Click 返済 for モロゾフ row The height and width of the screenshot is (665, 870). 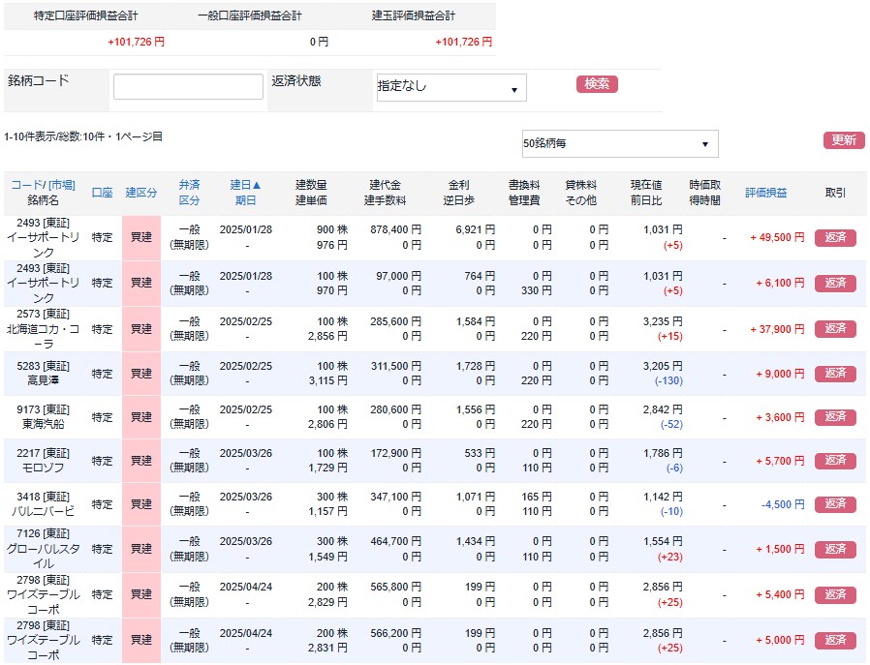(835, 461)
